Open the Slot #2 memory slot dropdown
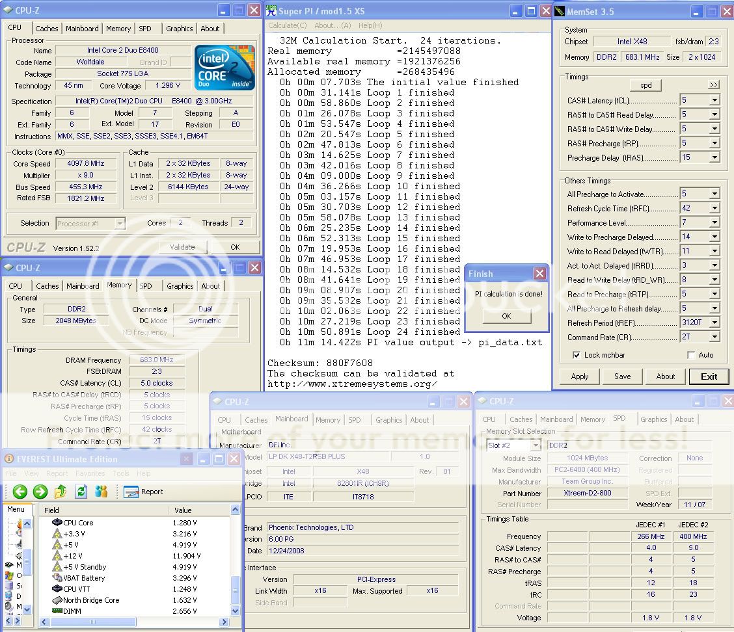 point(536,445)
